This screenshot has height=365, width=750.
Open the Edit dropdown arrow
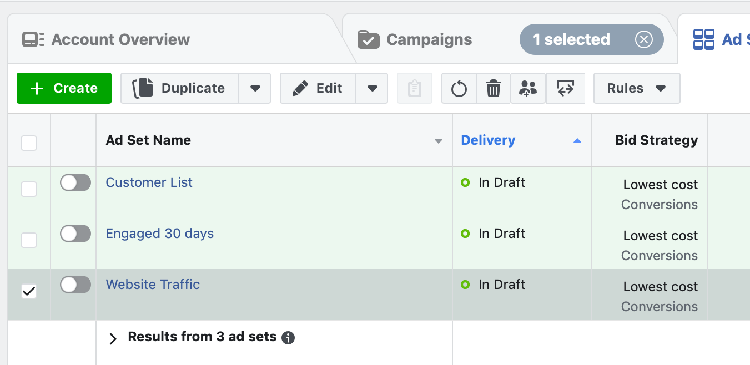point(372,88)
